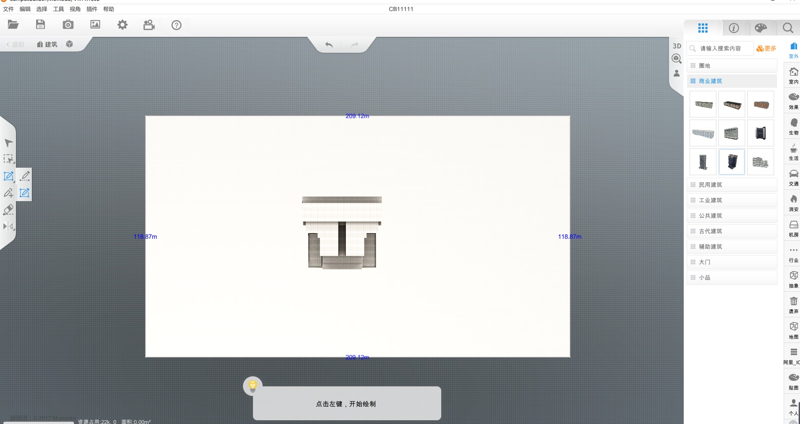This screenshot has width=800, height=424.
Task: Pick the pencil line draw sub-tool
Action: pyautogui.click(x=25, y=176)
